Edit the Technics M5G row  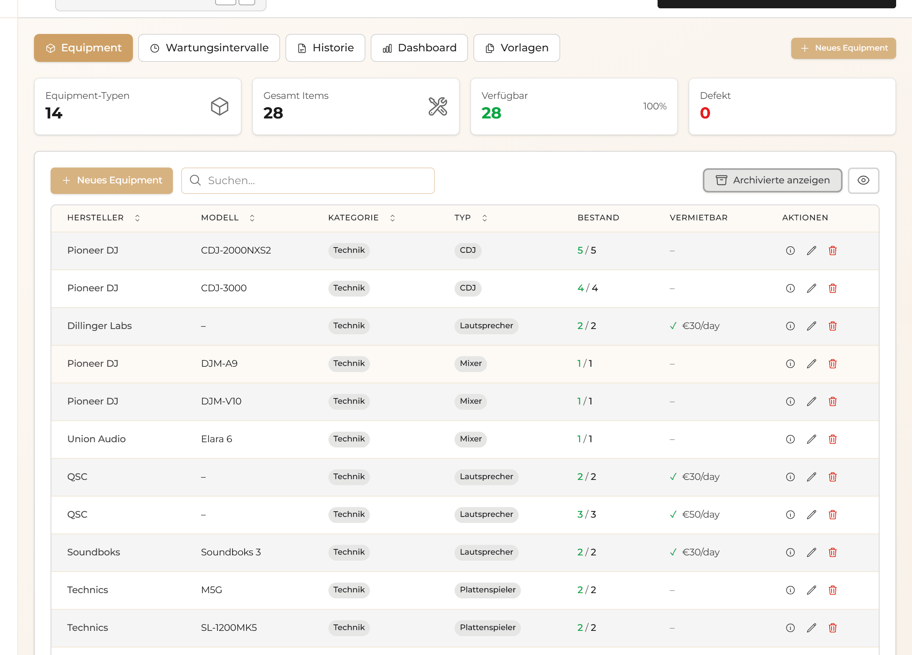[x=812, y=590]
